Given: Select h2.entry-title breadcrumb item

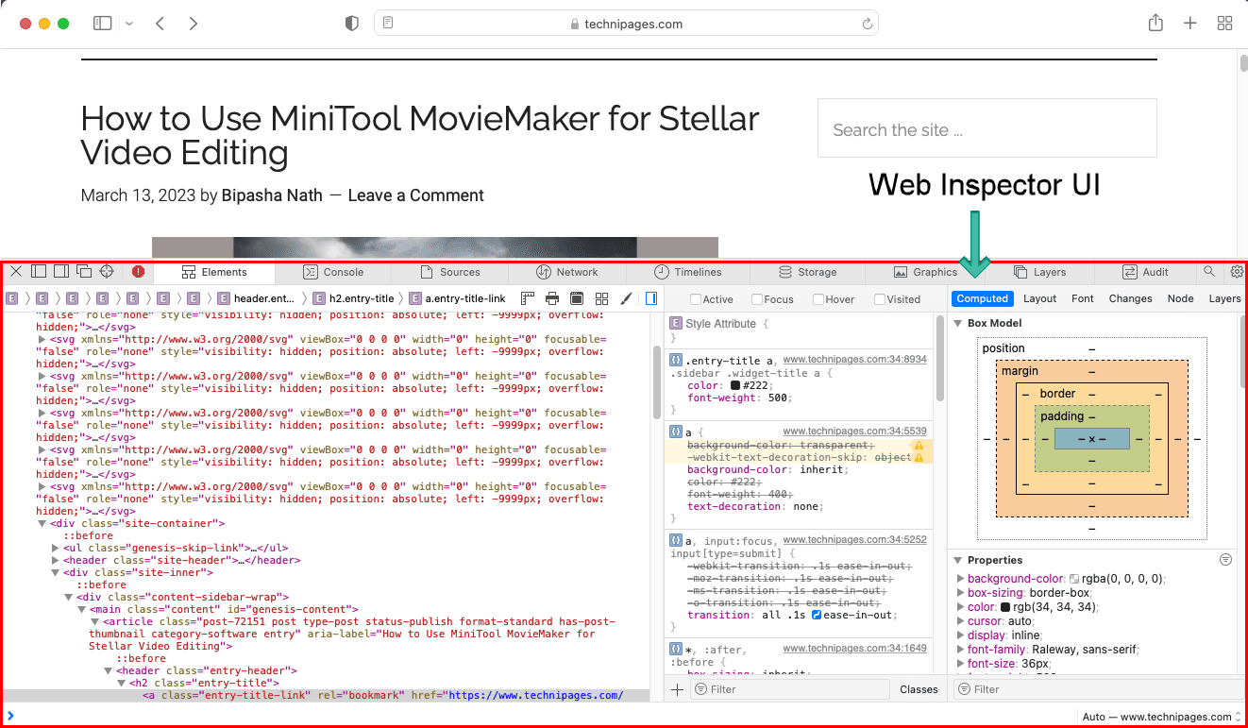Looking at the screenshot, I should [353, 298].
